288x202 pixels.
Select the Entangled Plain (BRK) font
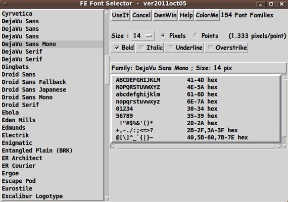(x=52, y=150)
